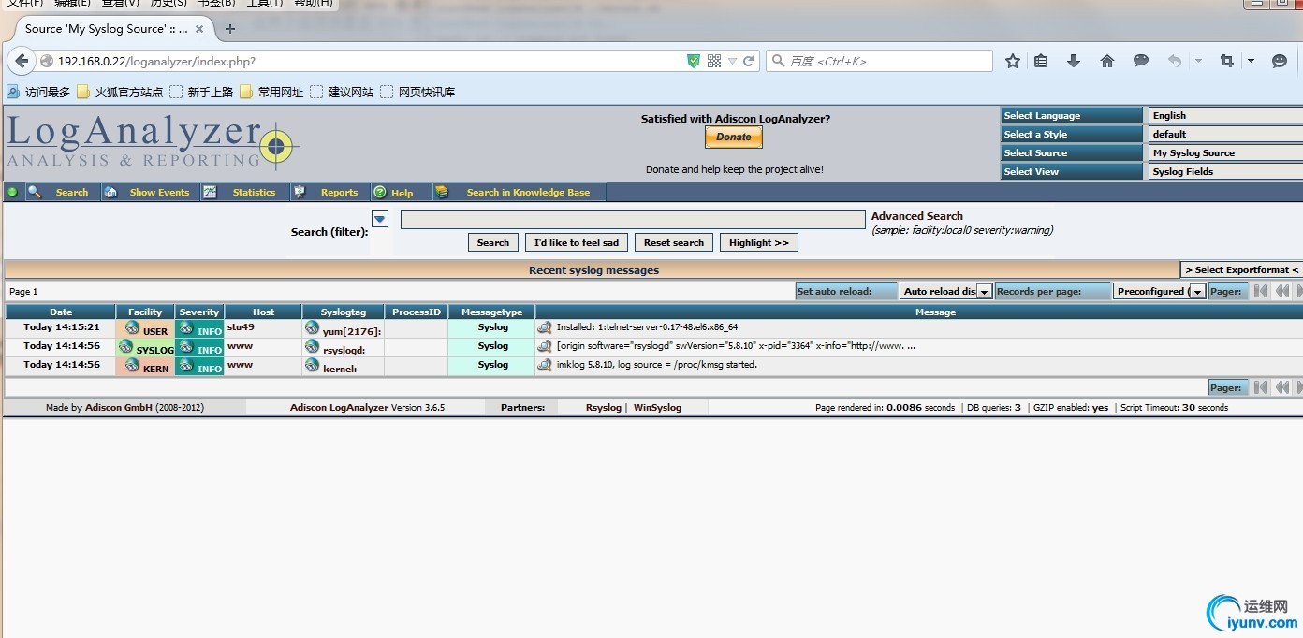Click the severity icon in the yum[2176] row

pyautogui.click(x=185, y=328)
